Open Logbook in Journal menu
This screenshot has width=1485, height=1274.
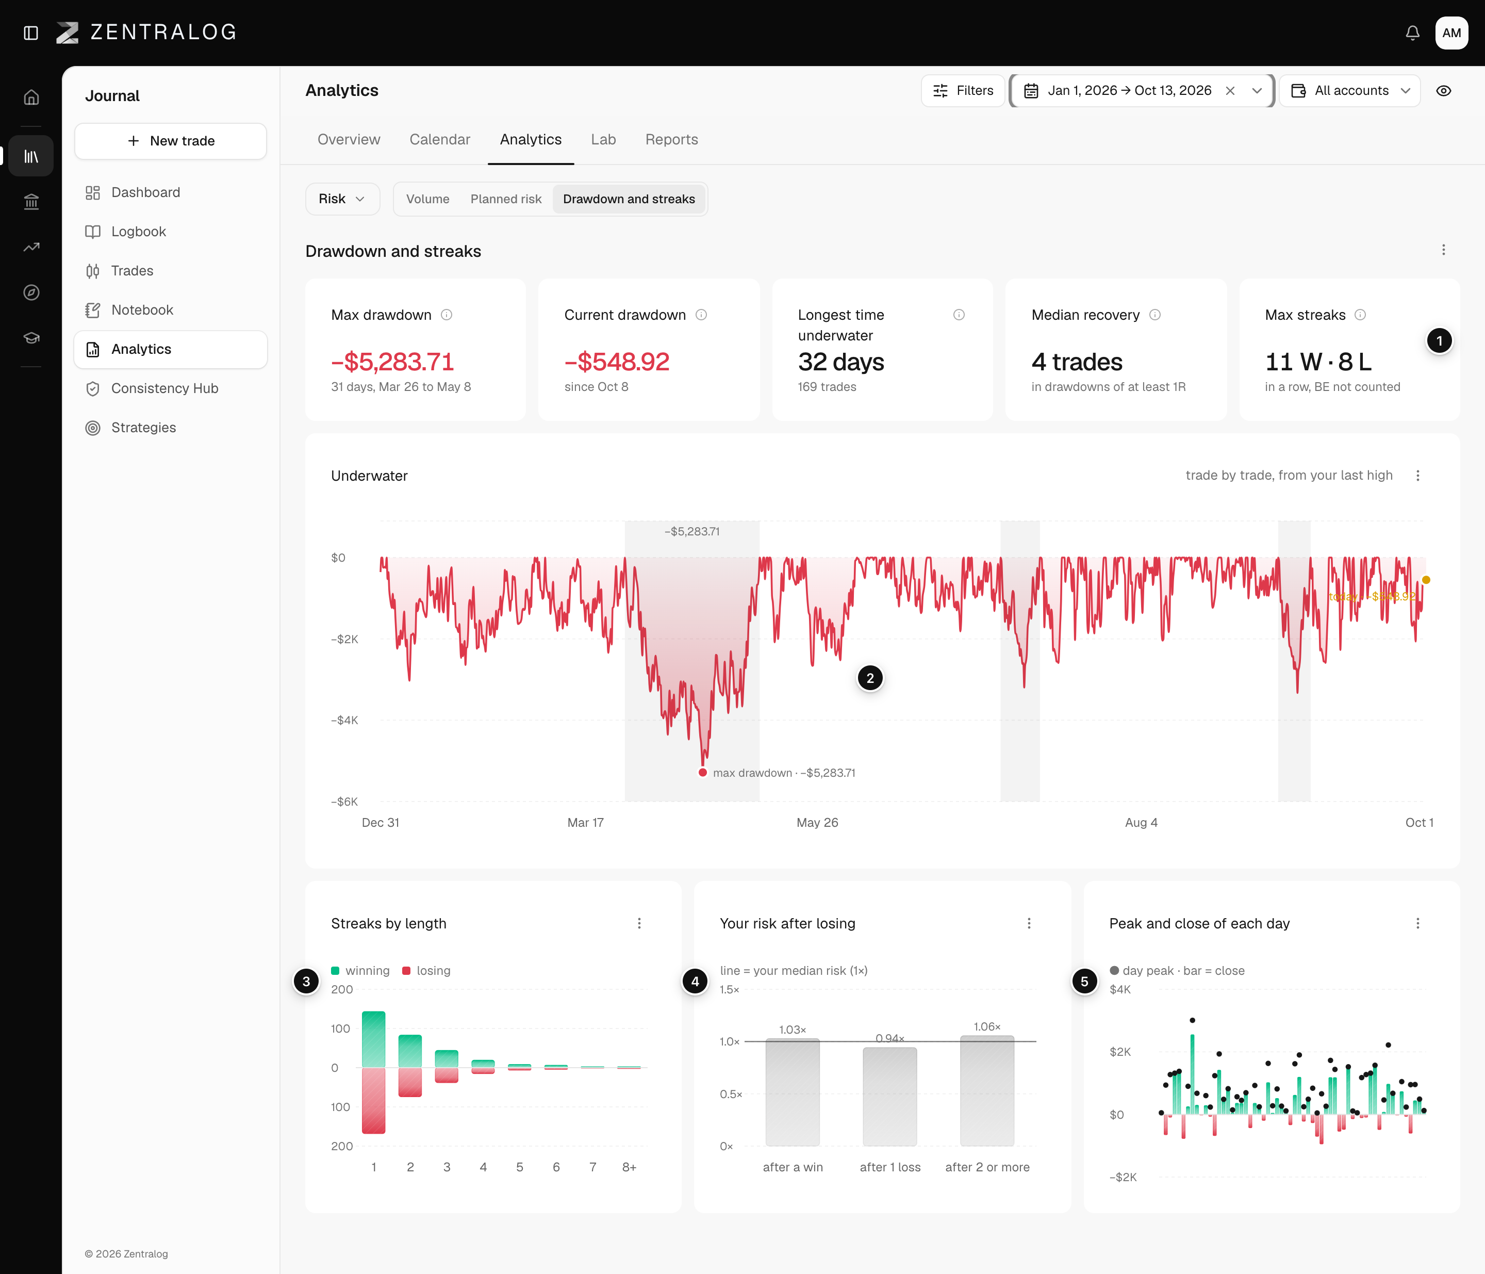point(171,231)
